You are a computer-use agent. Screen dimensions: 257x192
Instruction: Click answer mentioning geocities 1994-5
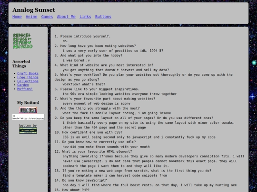(x=113, y=51)
